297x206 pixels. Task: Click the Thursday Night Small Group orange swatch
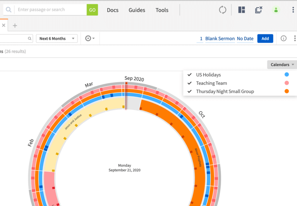click(x=287, y=91)
